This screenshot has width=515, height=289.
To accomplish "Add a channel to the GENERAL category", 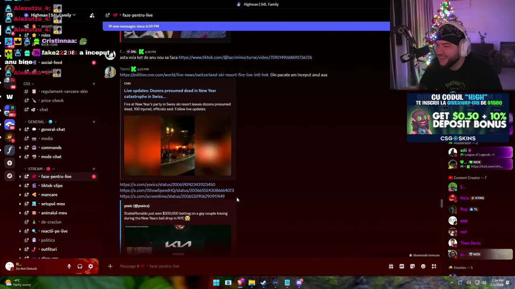I will [x=94, y=122].
